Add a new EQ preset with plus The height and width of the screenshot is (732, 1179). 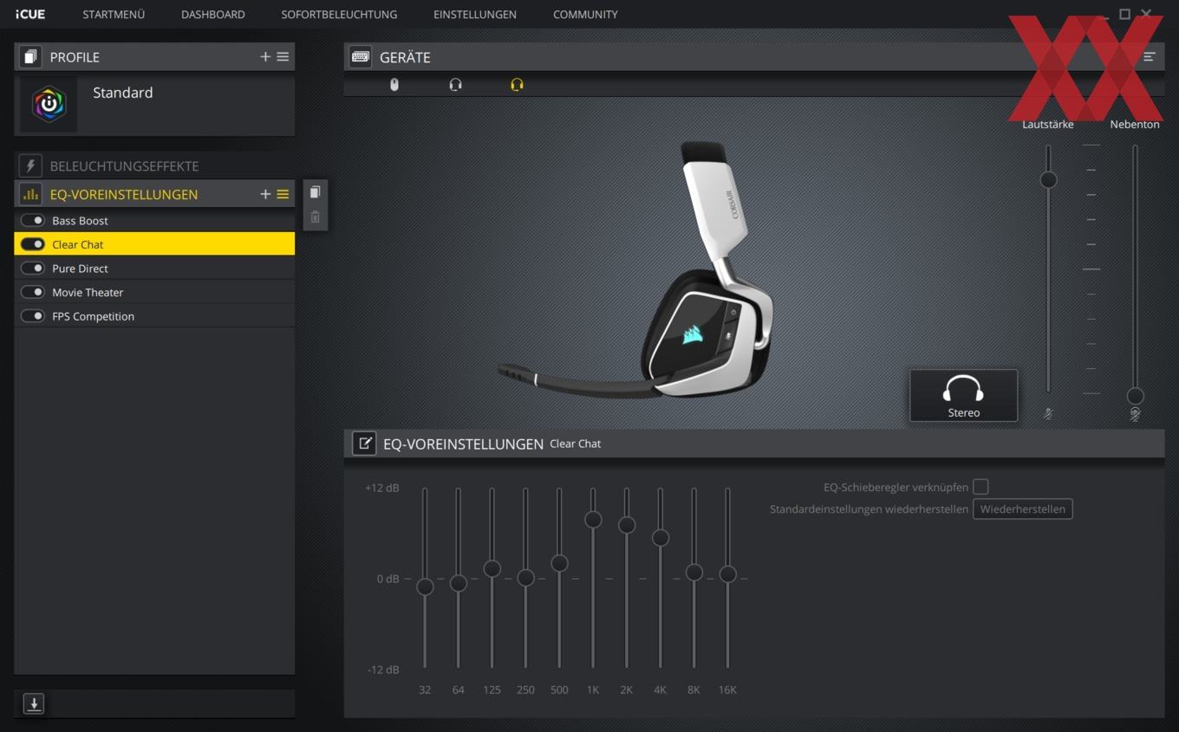coord(265,194)
